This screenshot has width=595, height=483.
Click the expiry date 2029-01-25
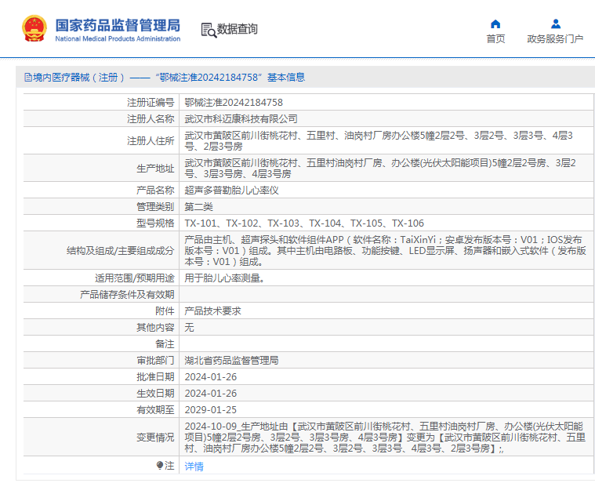pos(211,410)
